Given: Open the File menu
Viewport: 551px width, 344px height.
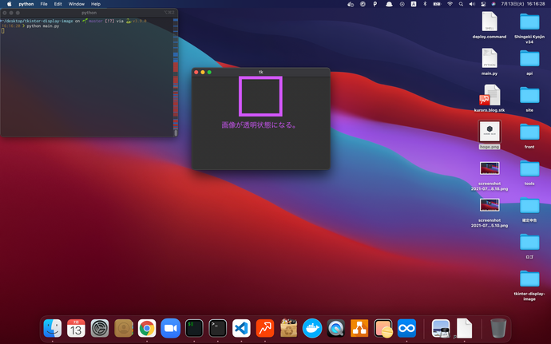Looking at the screenshot, I should 43,4.
